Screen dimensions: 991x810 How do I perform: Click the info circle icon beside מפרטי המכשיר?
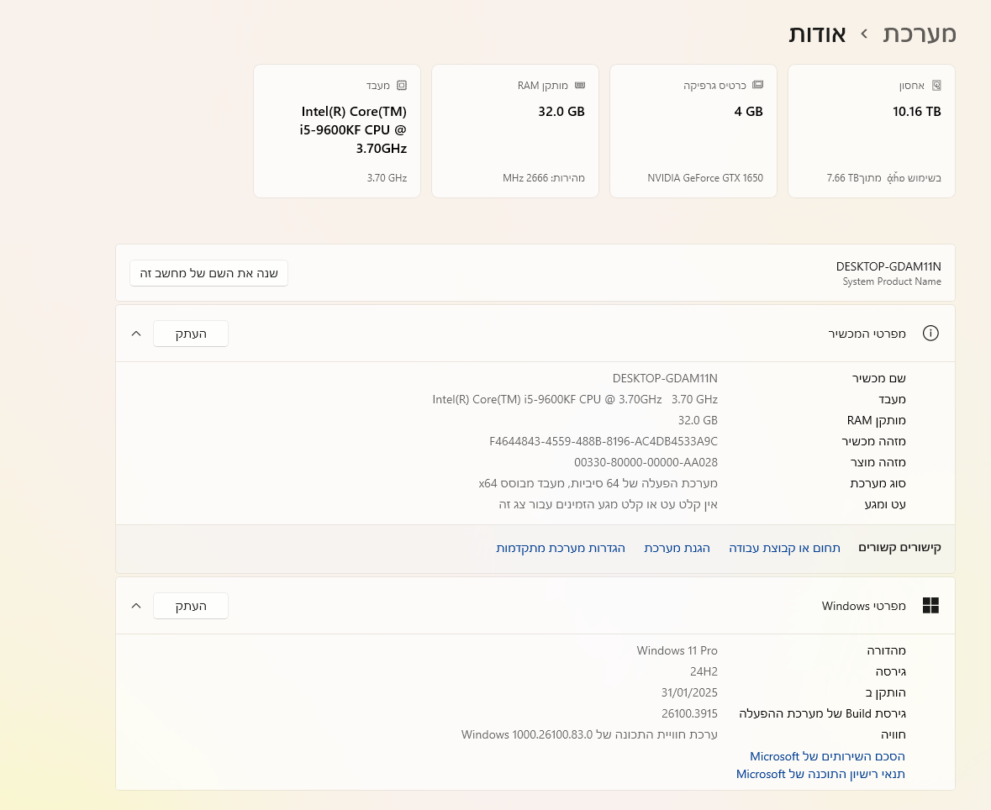[x=930, y=333]
